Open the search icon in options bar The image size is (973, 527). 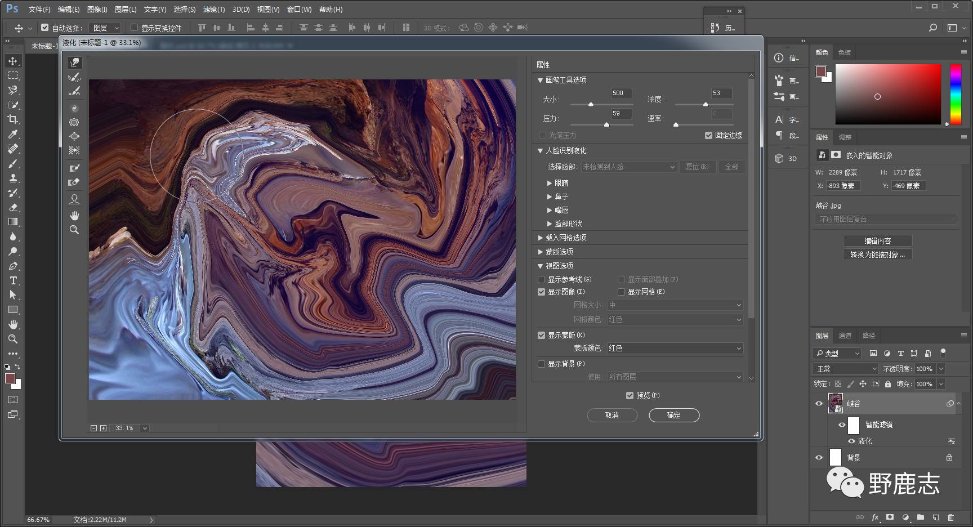click(932, 28)
